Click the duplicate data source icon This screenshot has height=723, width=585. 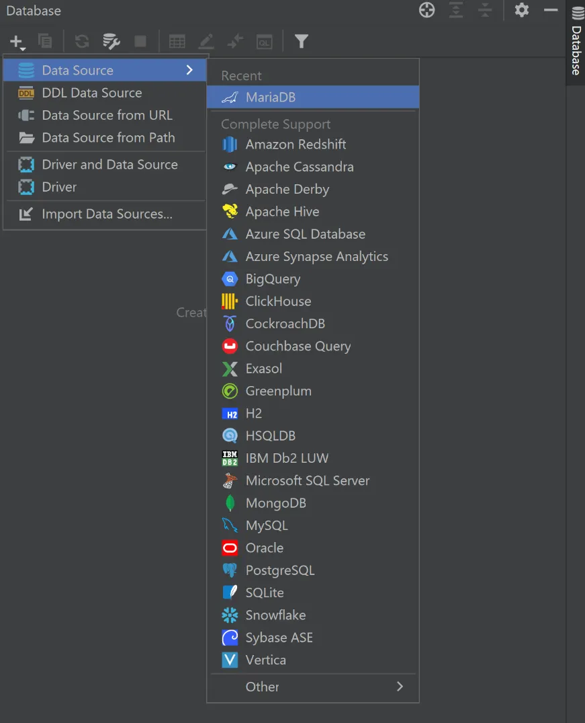44,41
